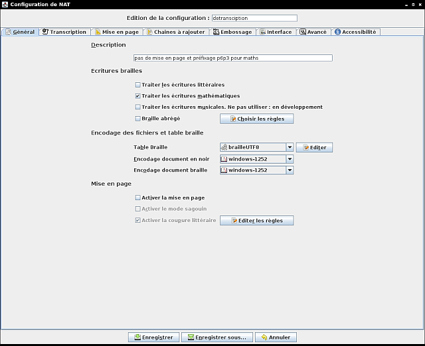Image resolution: width=425 pixels, height=346 pixels.
Task: Switch to the Interface tab
Action: [275, 32]
